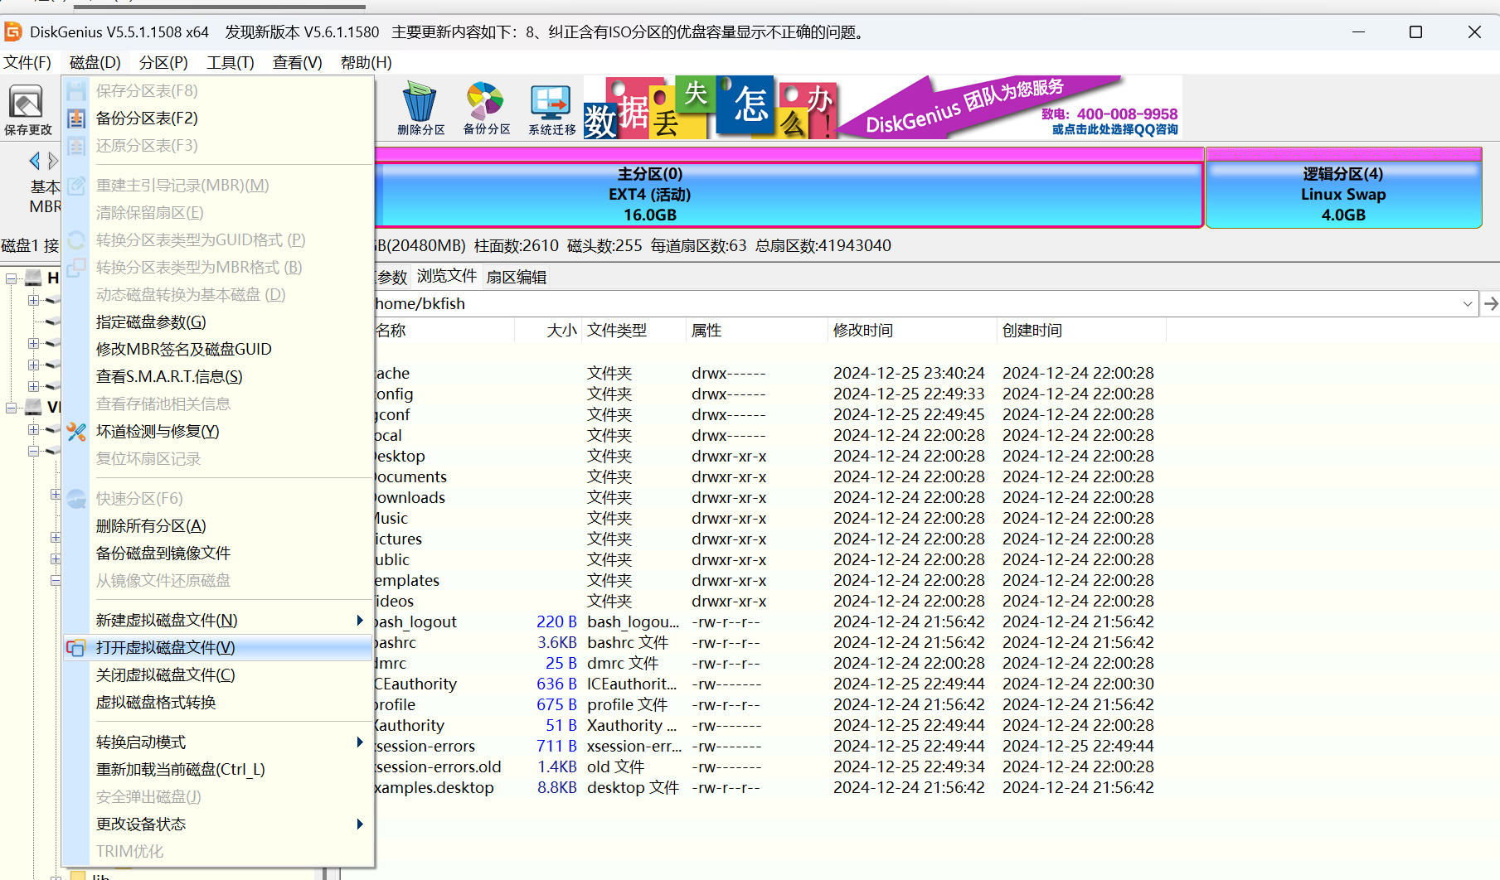The height and width of the screenshot is (880, 1500).
Task: Choose 备份分区表(F2) from the menu
Action: pos(218,118)
